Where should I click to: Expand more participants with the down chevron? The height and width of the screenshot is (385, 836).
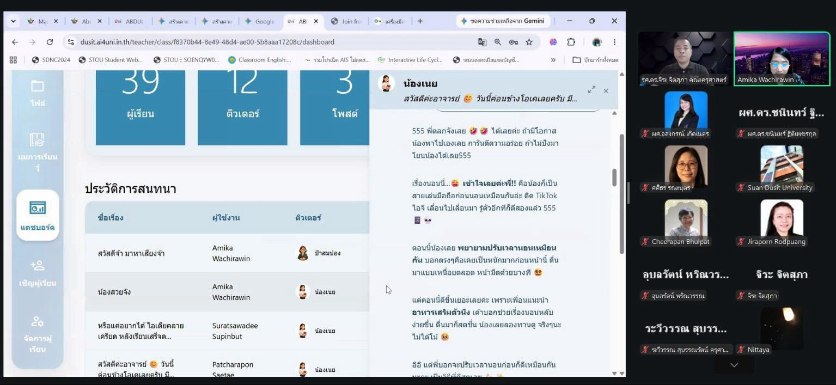[734, 365]
